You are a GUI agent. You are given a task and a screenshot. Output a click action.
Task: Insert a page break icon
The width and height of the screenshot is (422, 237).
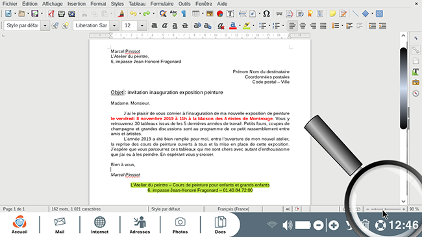(x=243, y=14)
